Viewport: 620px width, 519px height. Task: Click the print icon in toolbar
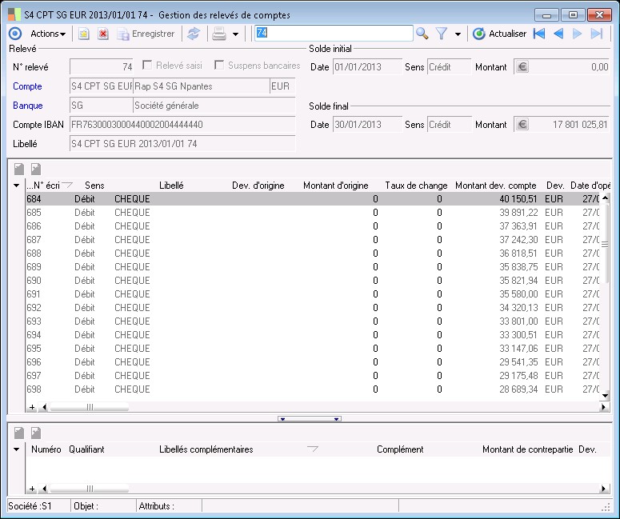tap(218, 34)
